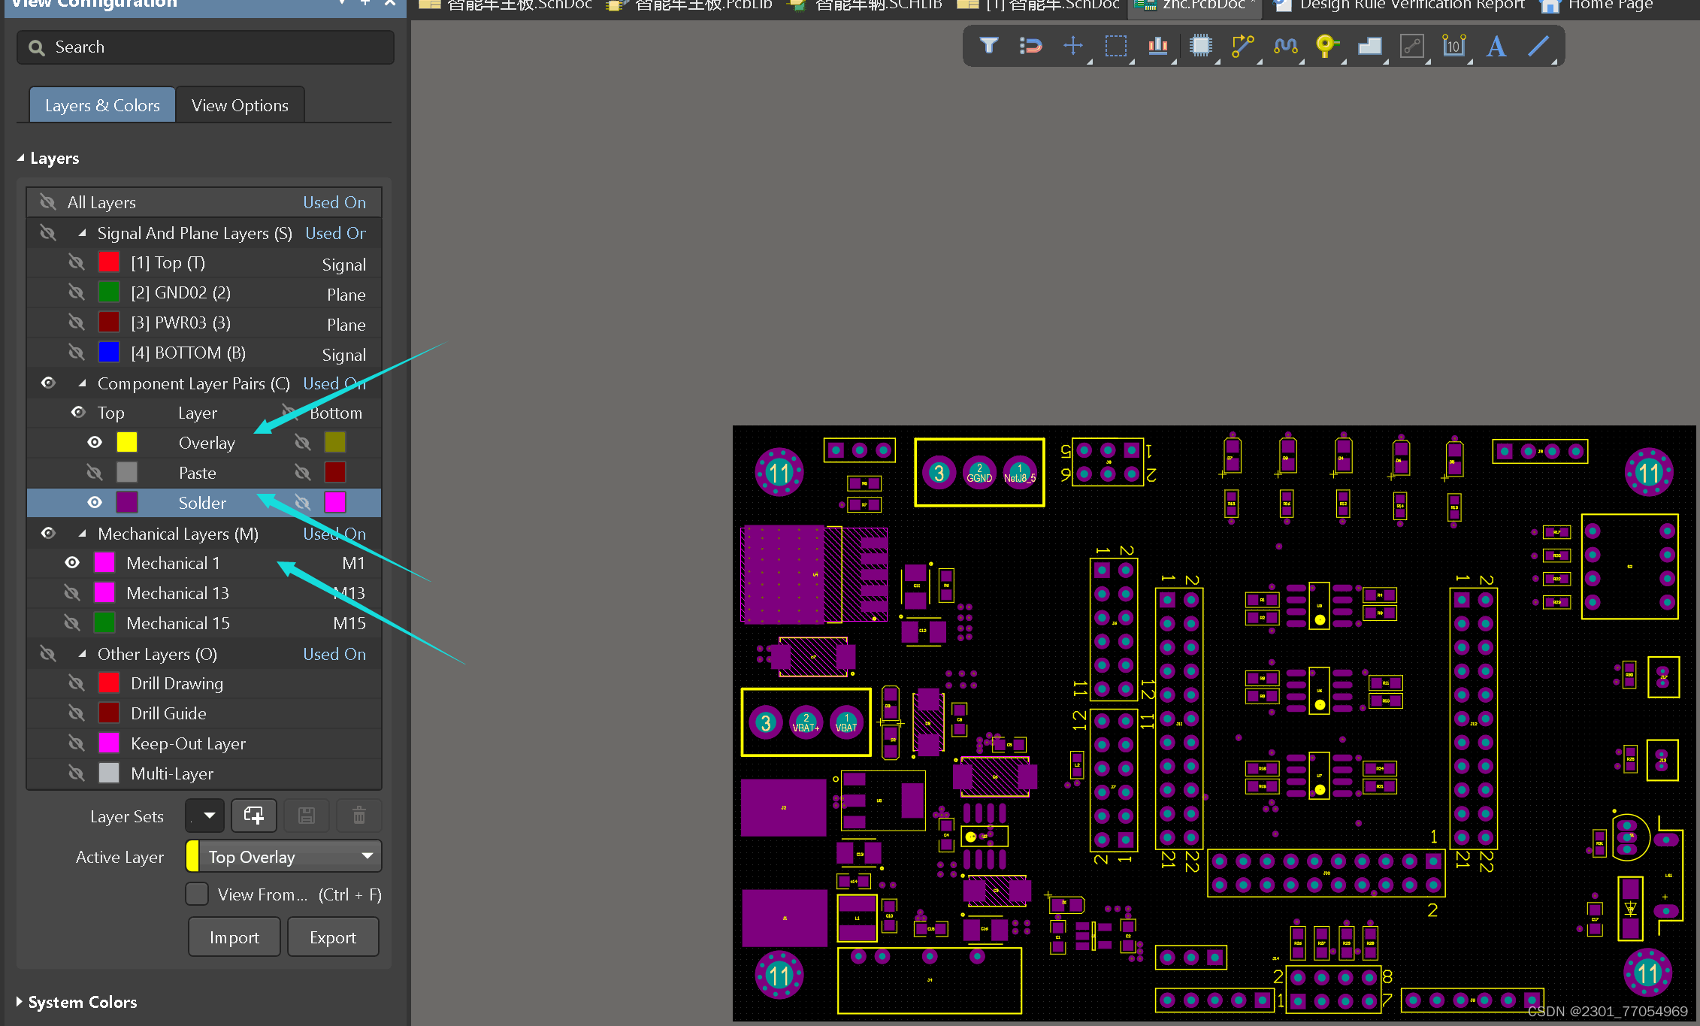Click the Place Via icon
Screen dimensions: 1700x1026
pyautogui.click(x=1326, y=46)
